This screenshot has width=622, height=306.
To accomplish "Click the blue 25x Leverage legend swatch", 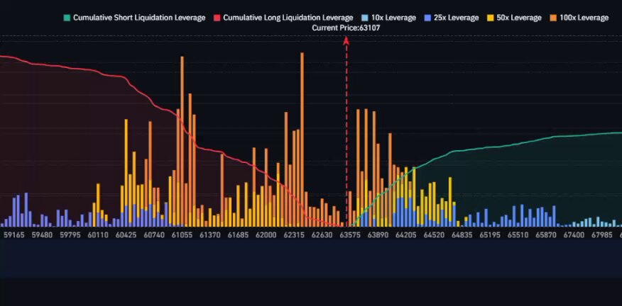I will (x=427, y=18).
